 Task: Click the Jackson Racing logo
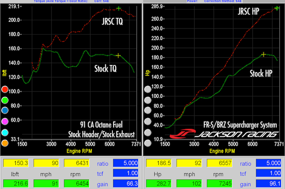coord(224,134)
